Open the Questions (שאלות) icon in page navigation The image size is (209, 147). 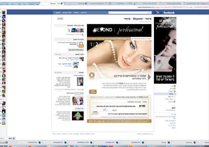(175, 102)
